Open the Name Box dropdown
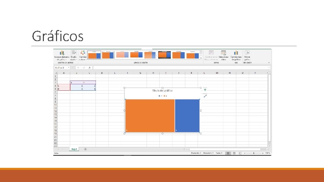This screenshot has width=324, height=182. click(69, 68)
